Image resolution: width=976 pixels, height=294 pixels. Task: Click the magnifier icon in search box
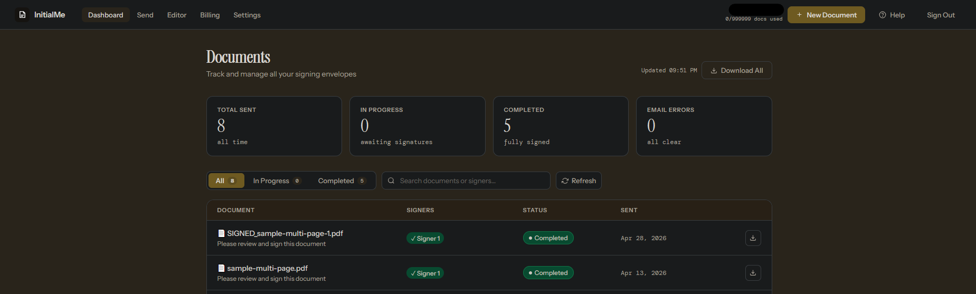coord(391,181)
